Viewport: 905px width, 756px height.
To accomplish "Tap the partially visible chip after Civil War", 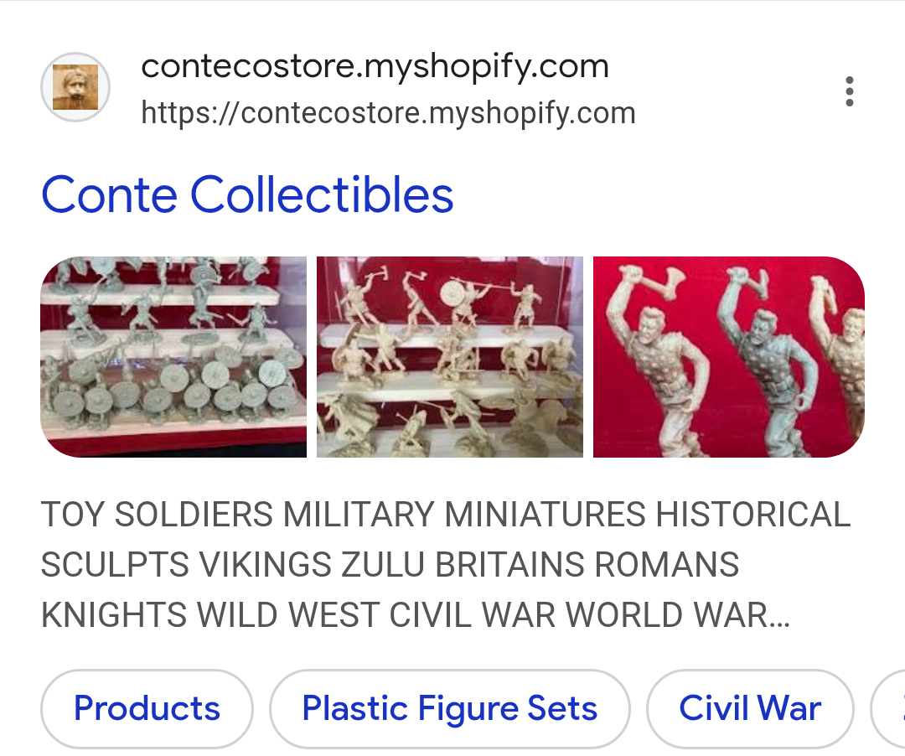I will point(889,708).
